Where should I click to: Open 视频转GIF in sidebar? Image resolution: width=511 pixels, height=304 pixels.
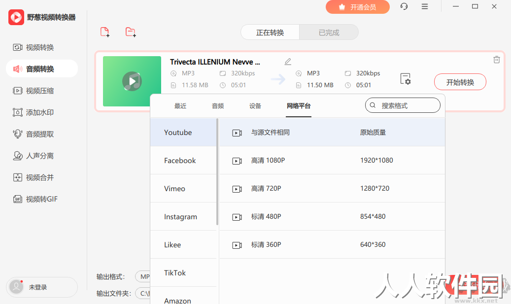coord(42,199)
